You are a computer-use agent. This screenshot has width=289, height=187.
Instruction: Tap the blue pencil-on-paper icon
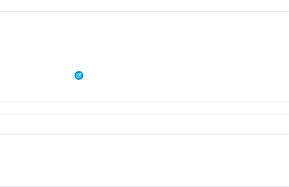[79, 76]
